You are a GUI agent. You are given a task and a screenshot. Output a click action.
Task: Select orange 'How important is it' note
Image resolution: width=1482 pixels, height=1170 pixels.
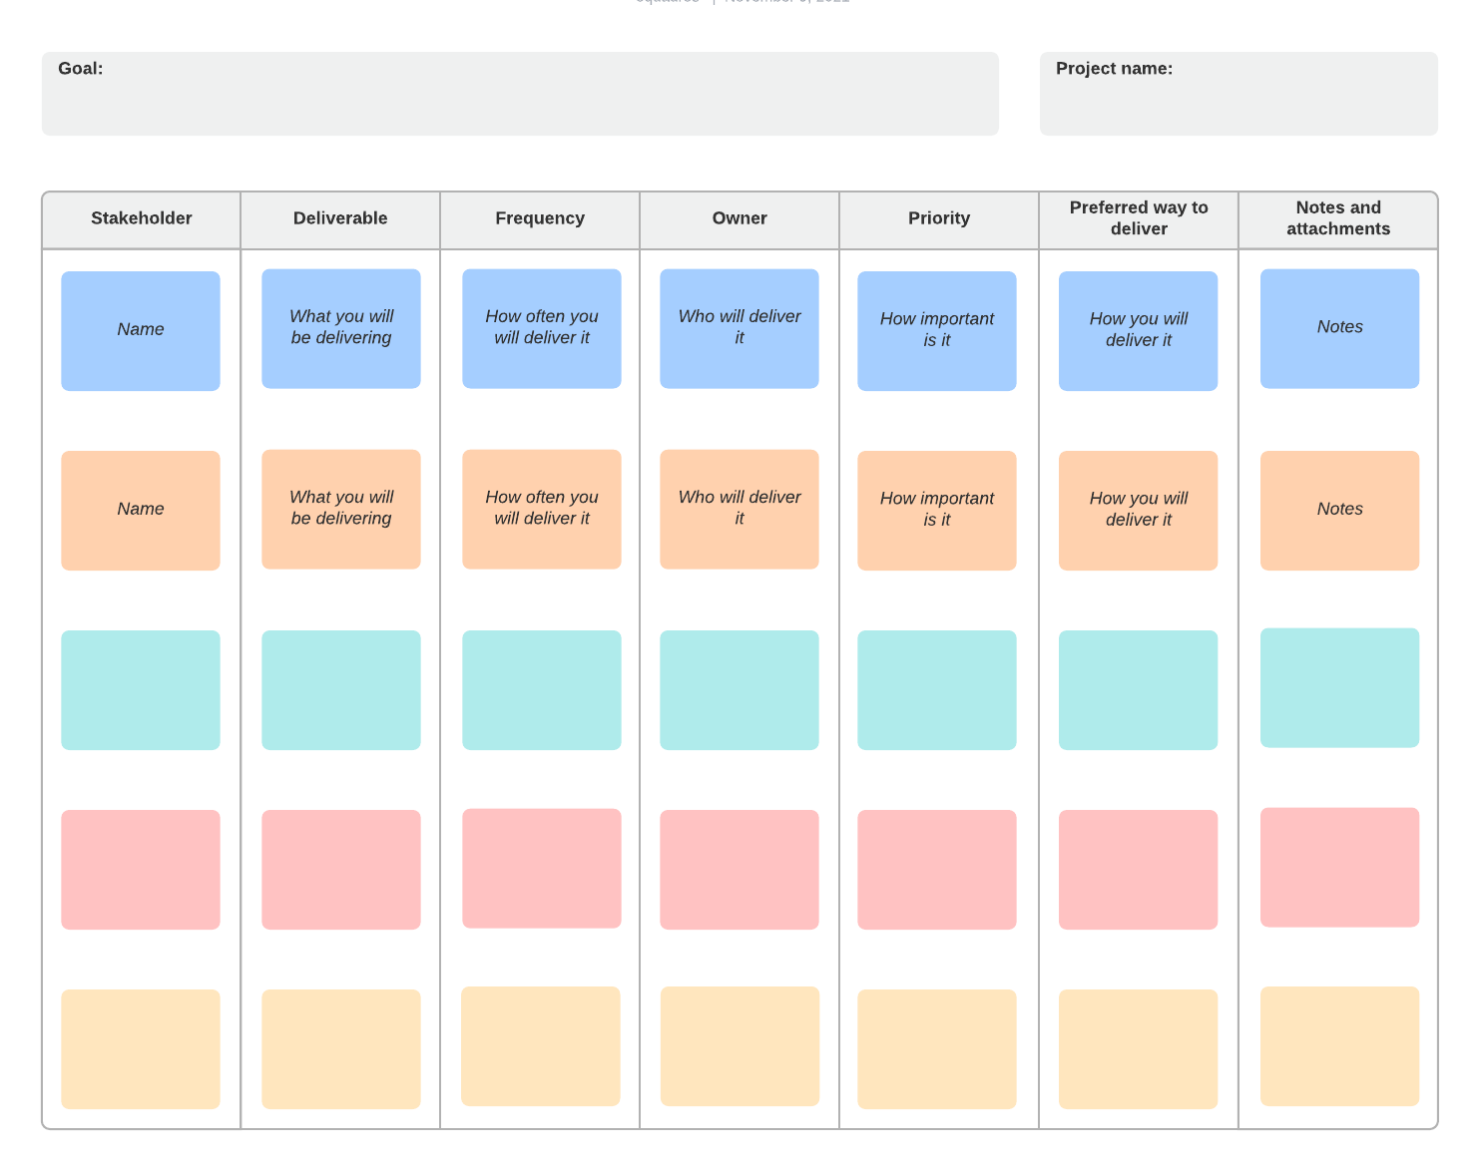(937, 510)
